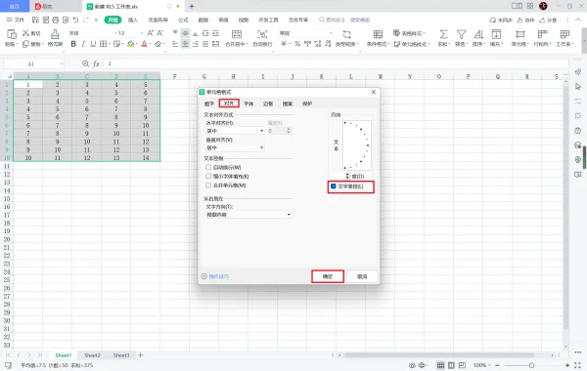Click the 取消 Cancel button

[x=362, y=276]
